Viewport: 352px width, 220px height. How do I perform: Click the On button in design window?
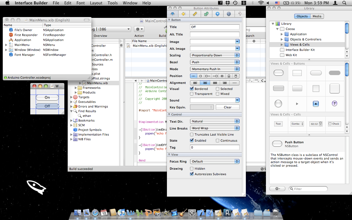(x=47, y=97)
